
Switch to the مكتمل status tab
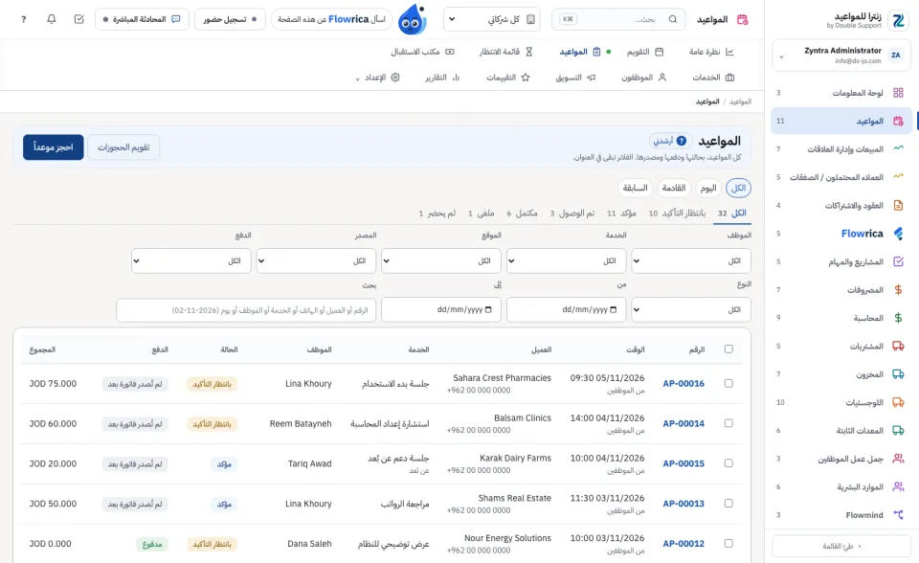(522, 213)
